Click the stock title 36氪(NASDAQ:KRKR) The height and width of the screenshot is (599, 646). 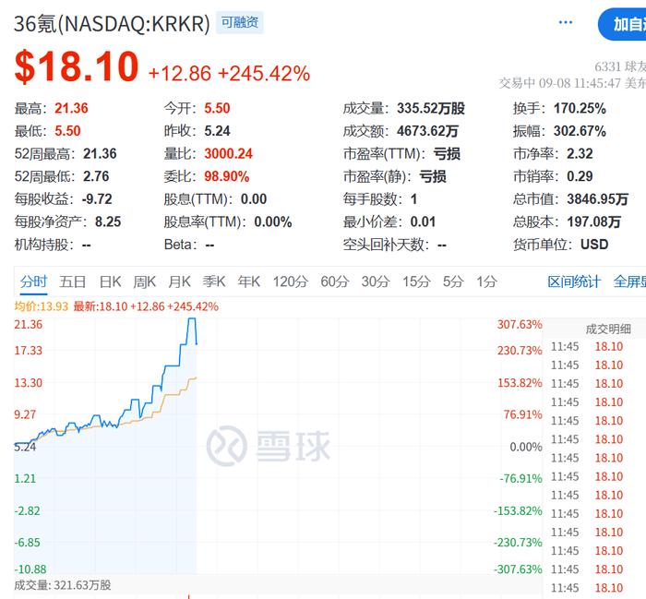pos(112,23)
